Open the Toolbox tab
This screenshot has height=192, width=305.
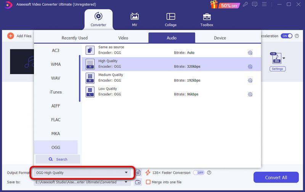click(x=207, y=19)
